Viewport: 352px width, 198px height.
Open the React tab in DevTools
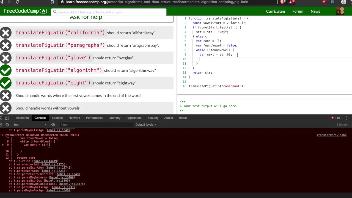(183, 118)
